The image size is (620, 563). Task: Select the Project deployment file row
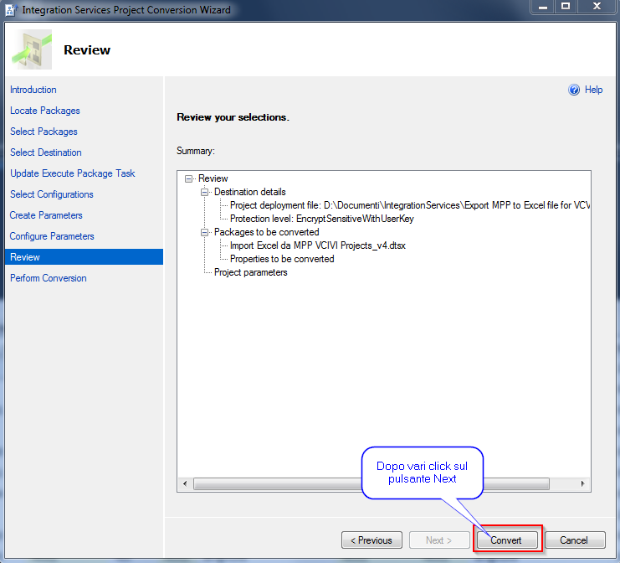(x=410, y=205)
